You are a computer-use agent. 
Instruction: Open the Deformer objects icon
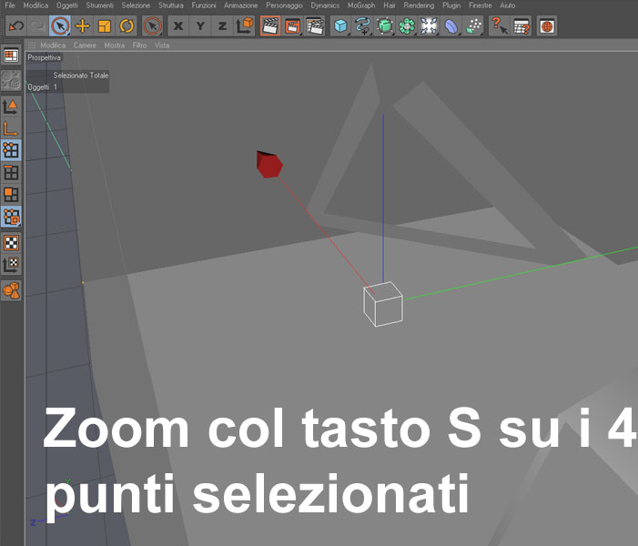point(451,26)
